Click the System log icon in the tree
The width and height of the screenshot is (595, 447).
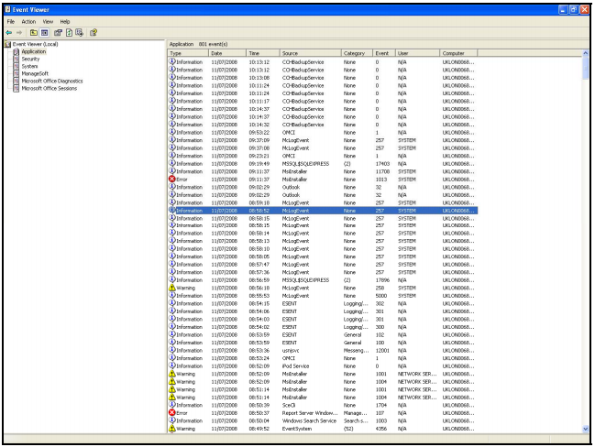16,66
